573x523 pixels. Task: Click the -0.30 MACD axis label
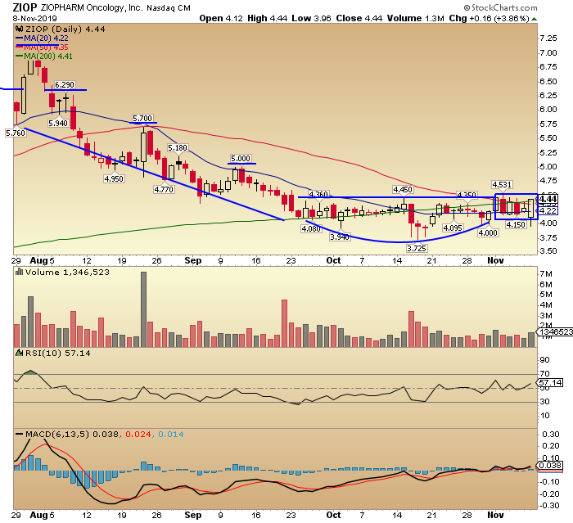click(549, 506)
